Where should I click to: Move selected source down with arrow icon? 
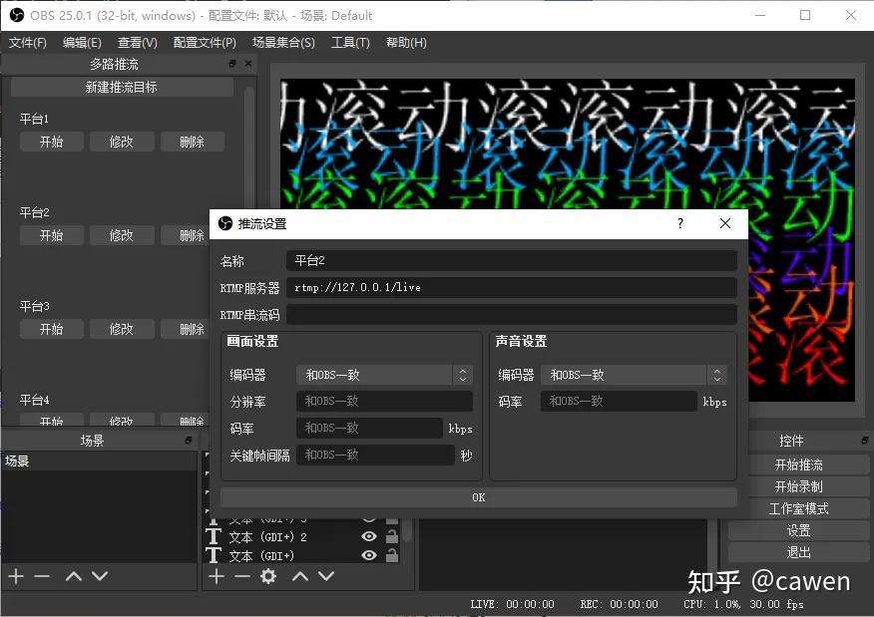tap(325, 576)
